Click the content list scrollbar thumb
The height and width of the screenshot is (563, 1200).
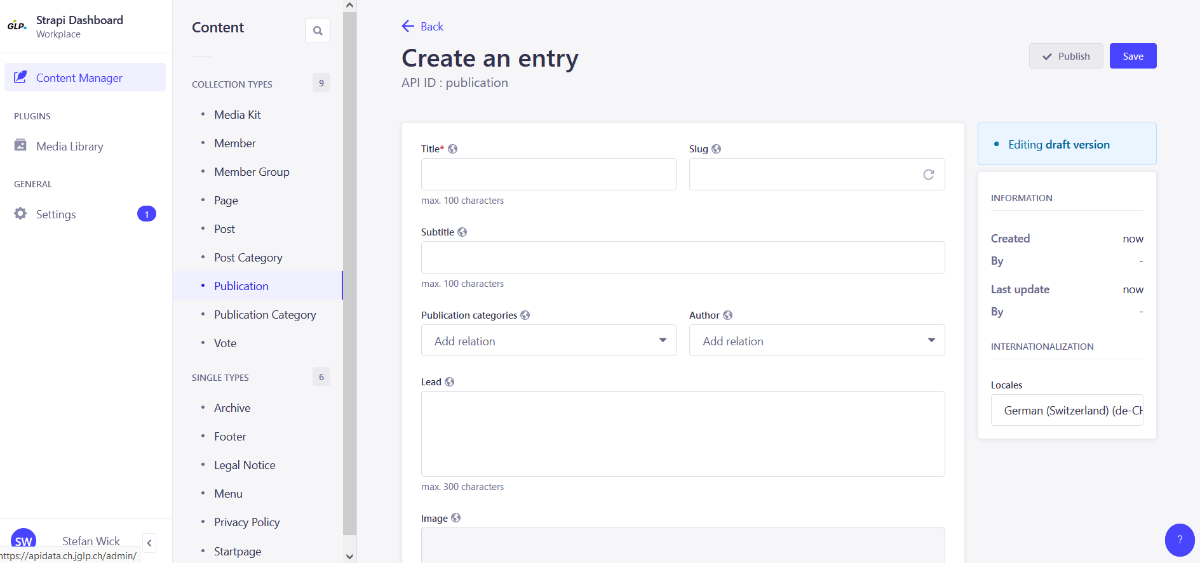pyautogui.click(x=349, y=274)
